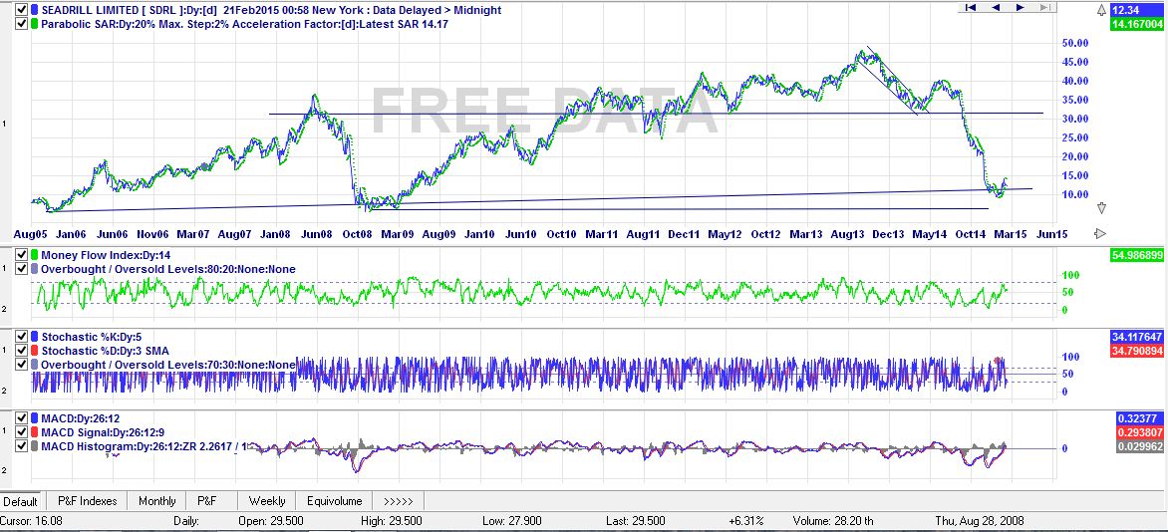Click the latest price value 12.34 label
Screen dimensions: 1168x532
(x=1137, y=10)
